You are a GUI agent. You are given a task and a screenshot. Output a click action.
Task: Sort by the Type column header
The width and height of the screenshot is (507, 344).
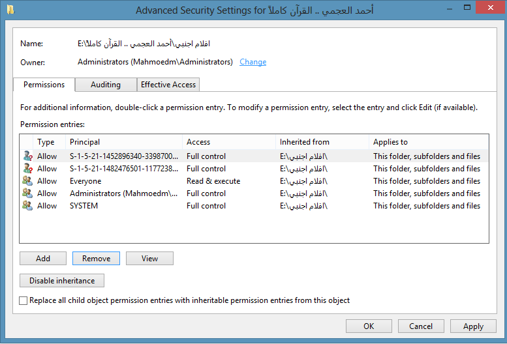click(x=49, y=142)
